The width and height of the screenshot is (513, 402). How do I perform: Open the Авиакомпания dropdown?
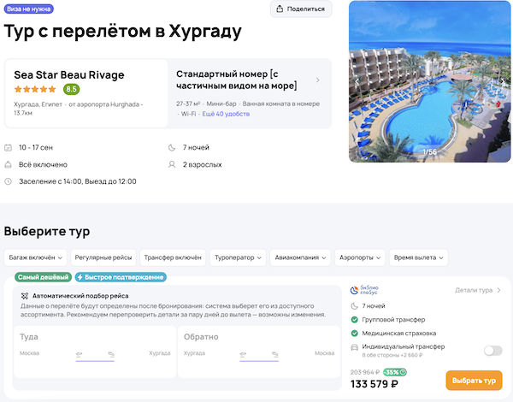(x=301, y=257)
